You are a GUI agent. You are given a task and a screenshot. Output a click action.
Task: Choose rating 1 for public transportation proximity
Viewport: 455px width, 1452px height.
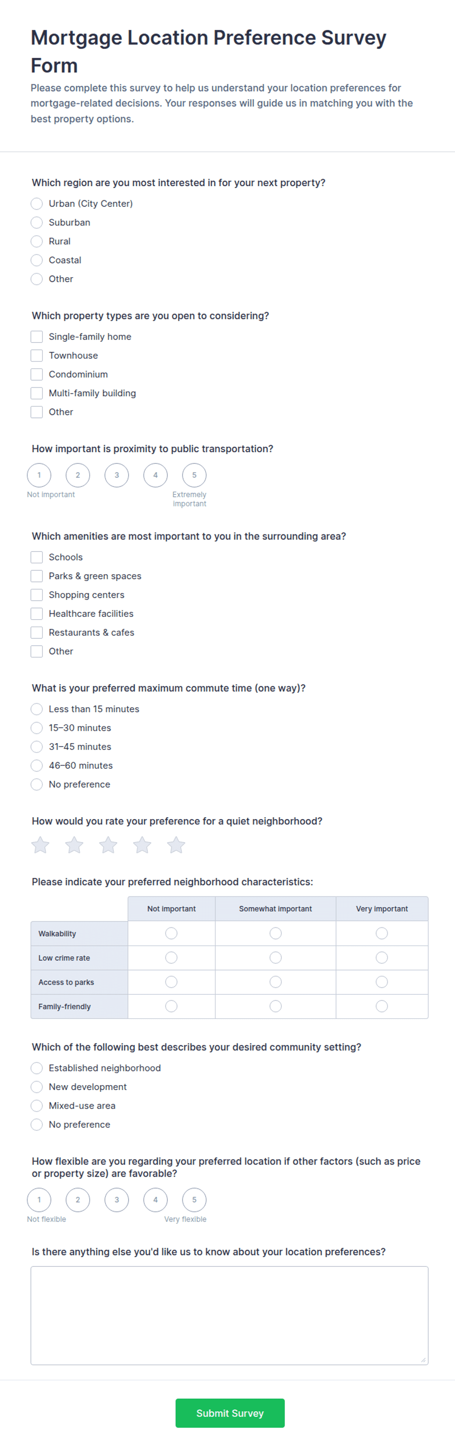39,475
